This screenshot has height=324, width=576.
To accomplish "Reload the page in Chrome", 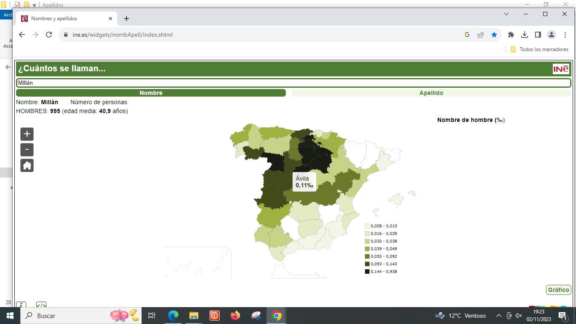I will (49, 35).
